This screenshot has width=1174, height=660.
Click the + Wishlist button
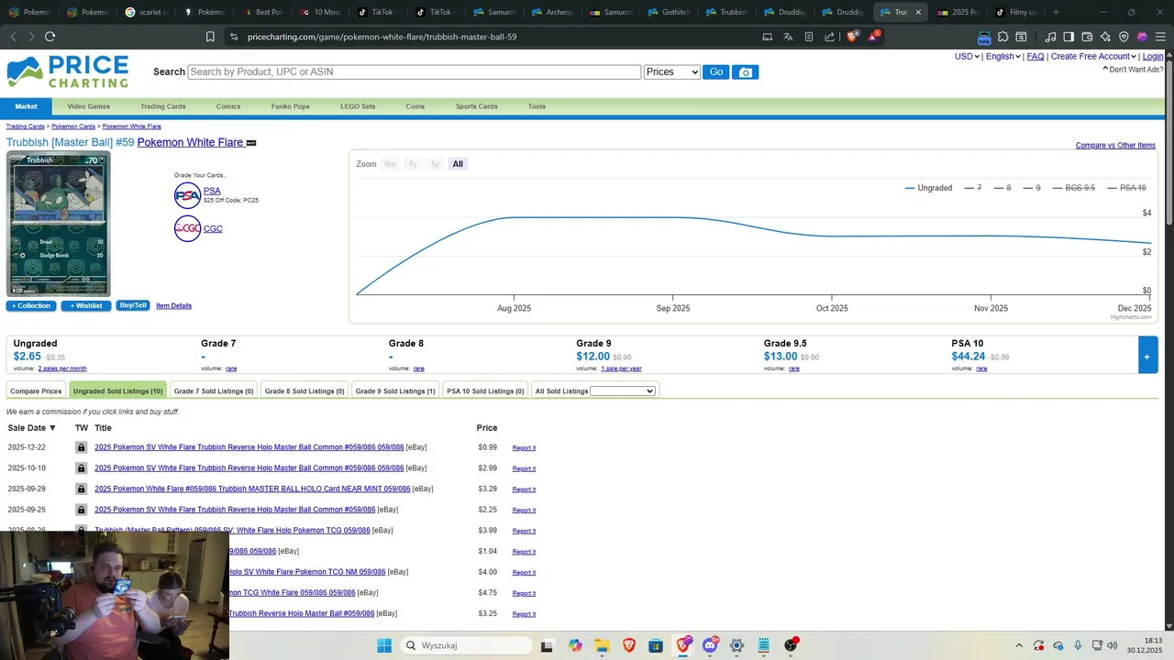pos(87,306)
